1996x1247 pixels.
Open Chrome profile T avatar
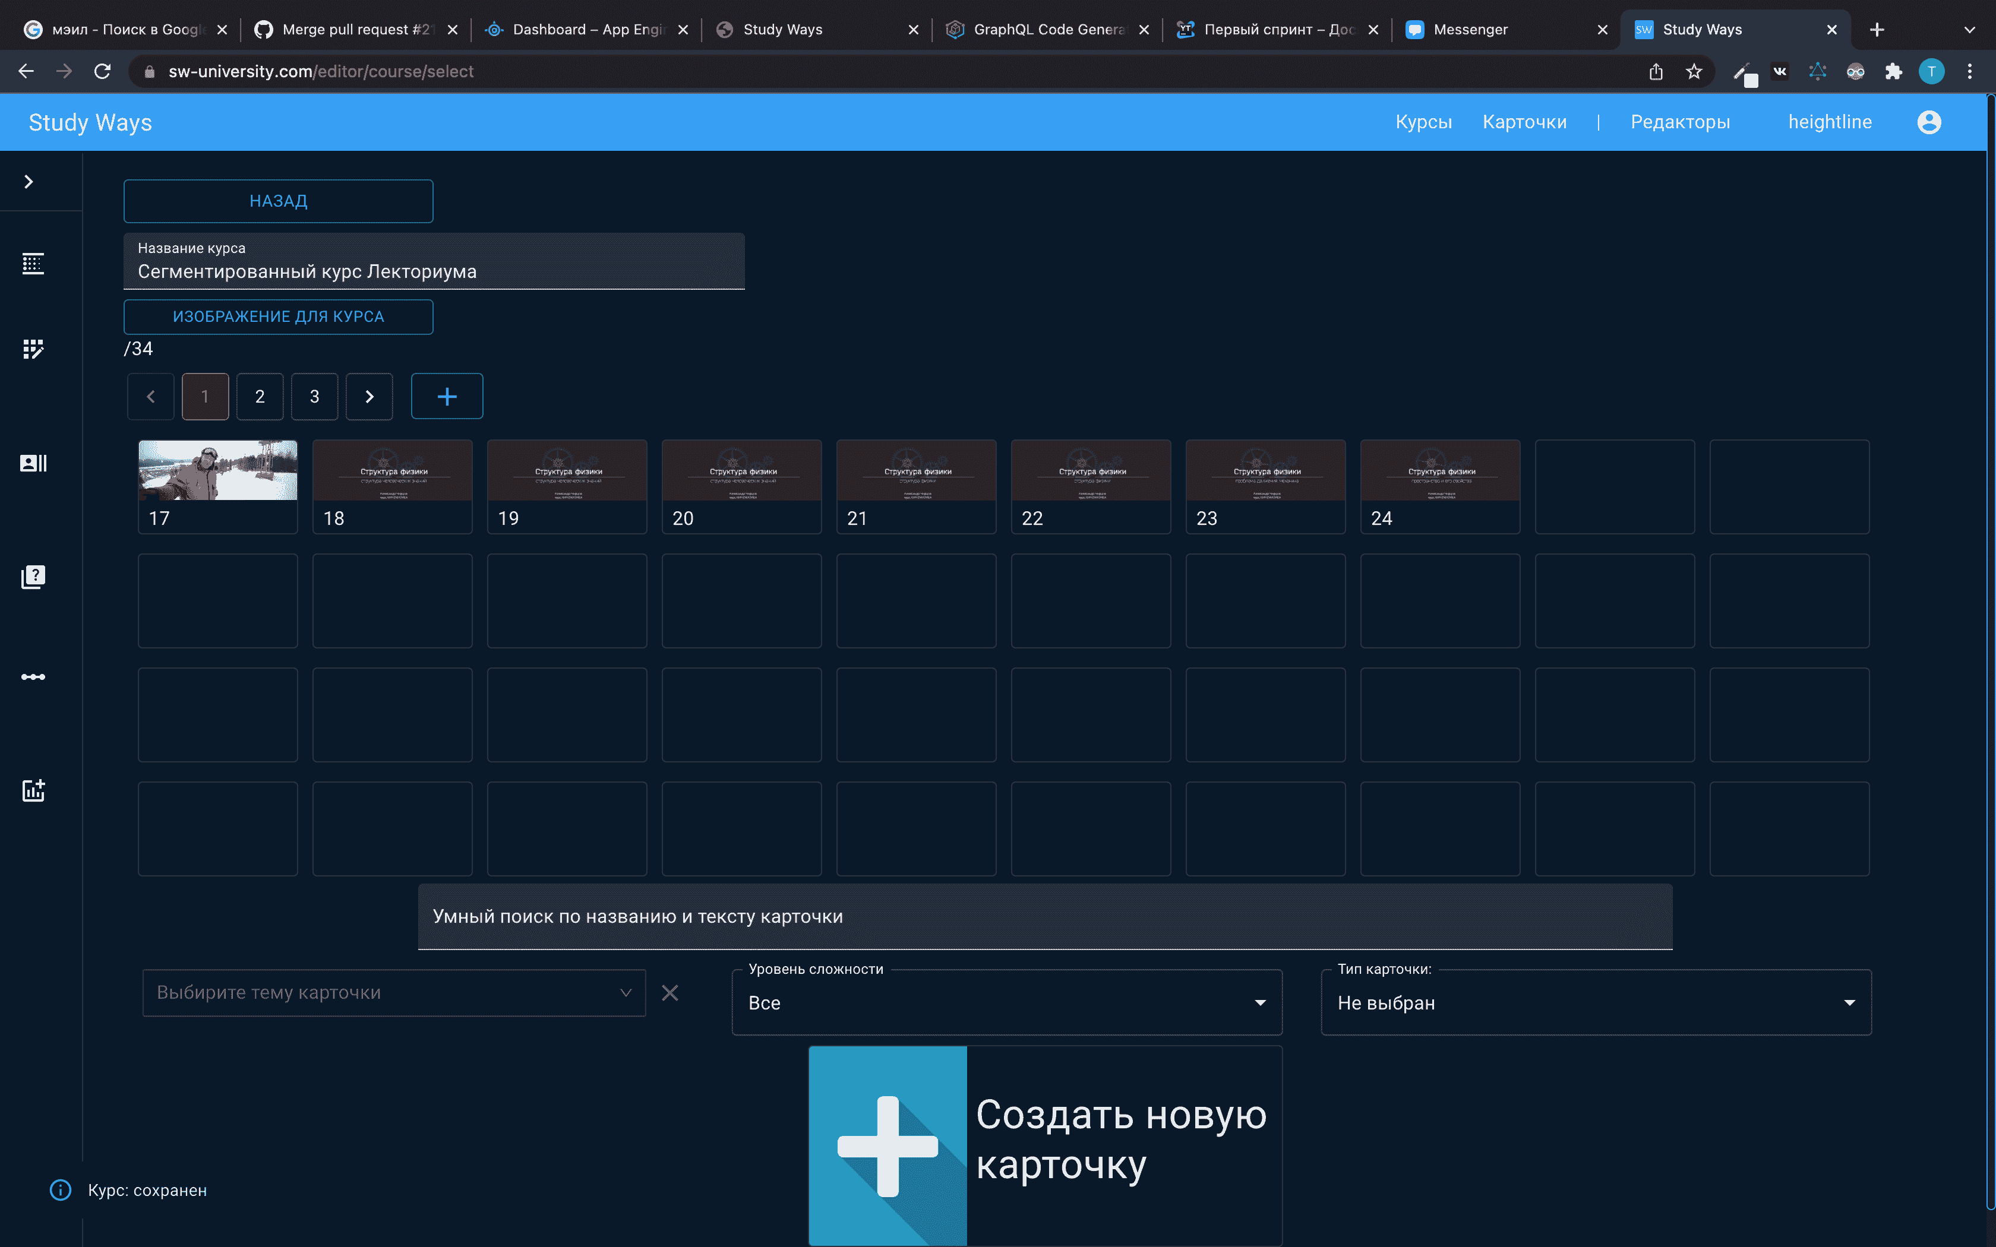pos(1932,72)
